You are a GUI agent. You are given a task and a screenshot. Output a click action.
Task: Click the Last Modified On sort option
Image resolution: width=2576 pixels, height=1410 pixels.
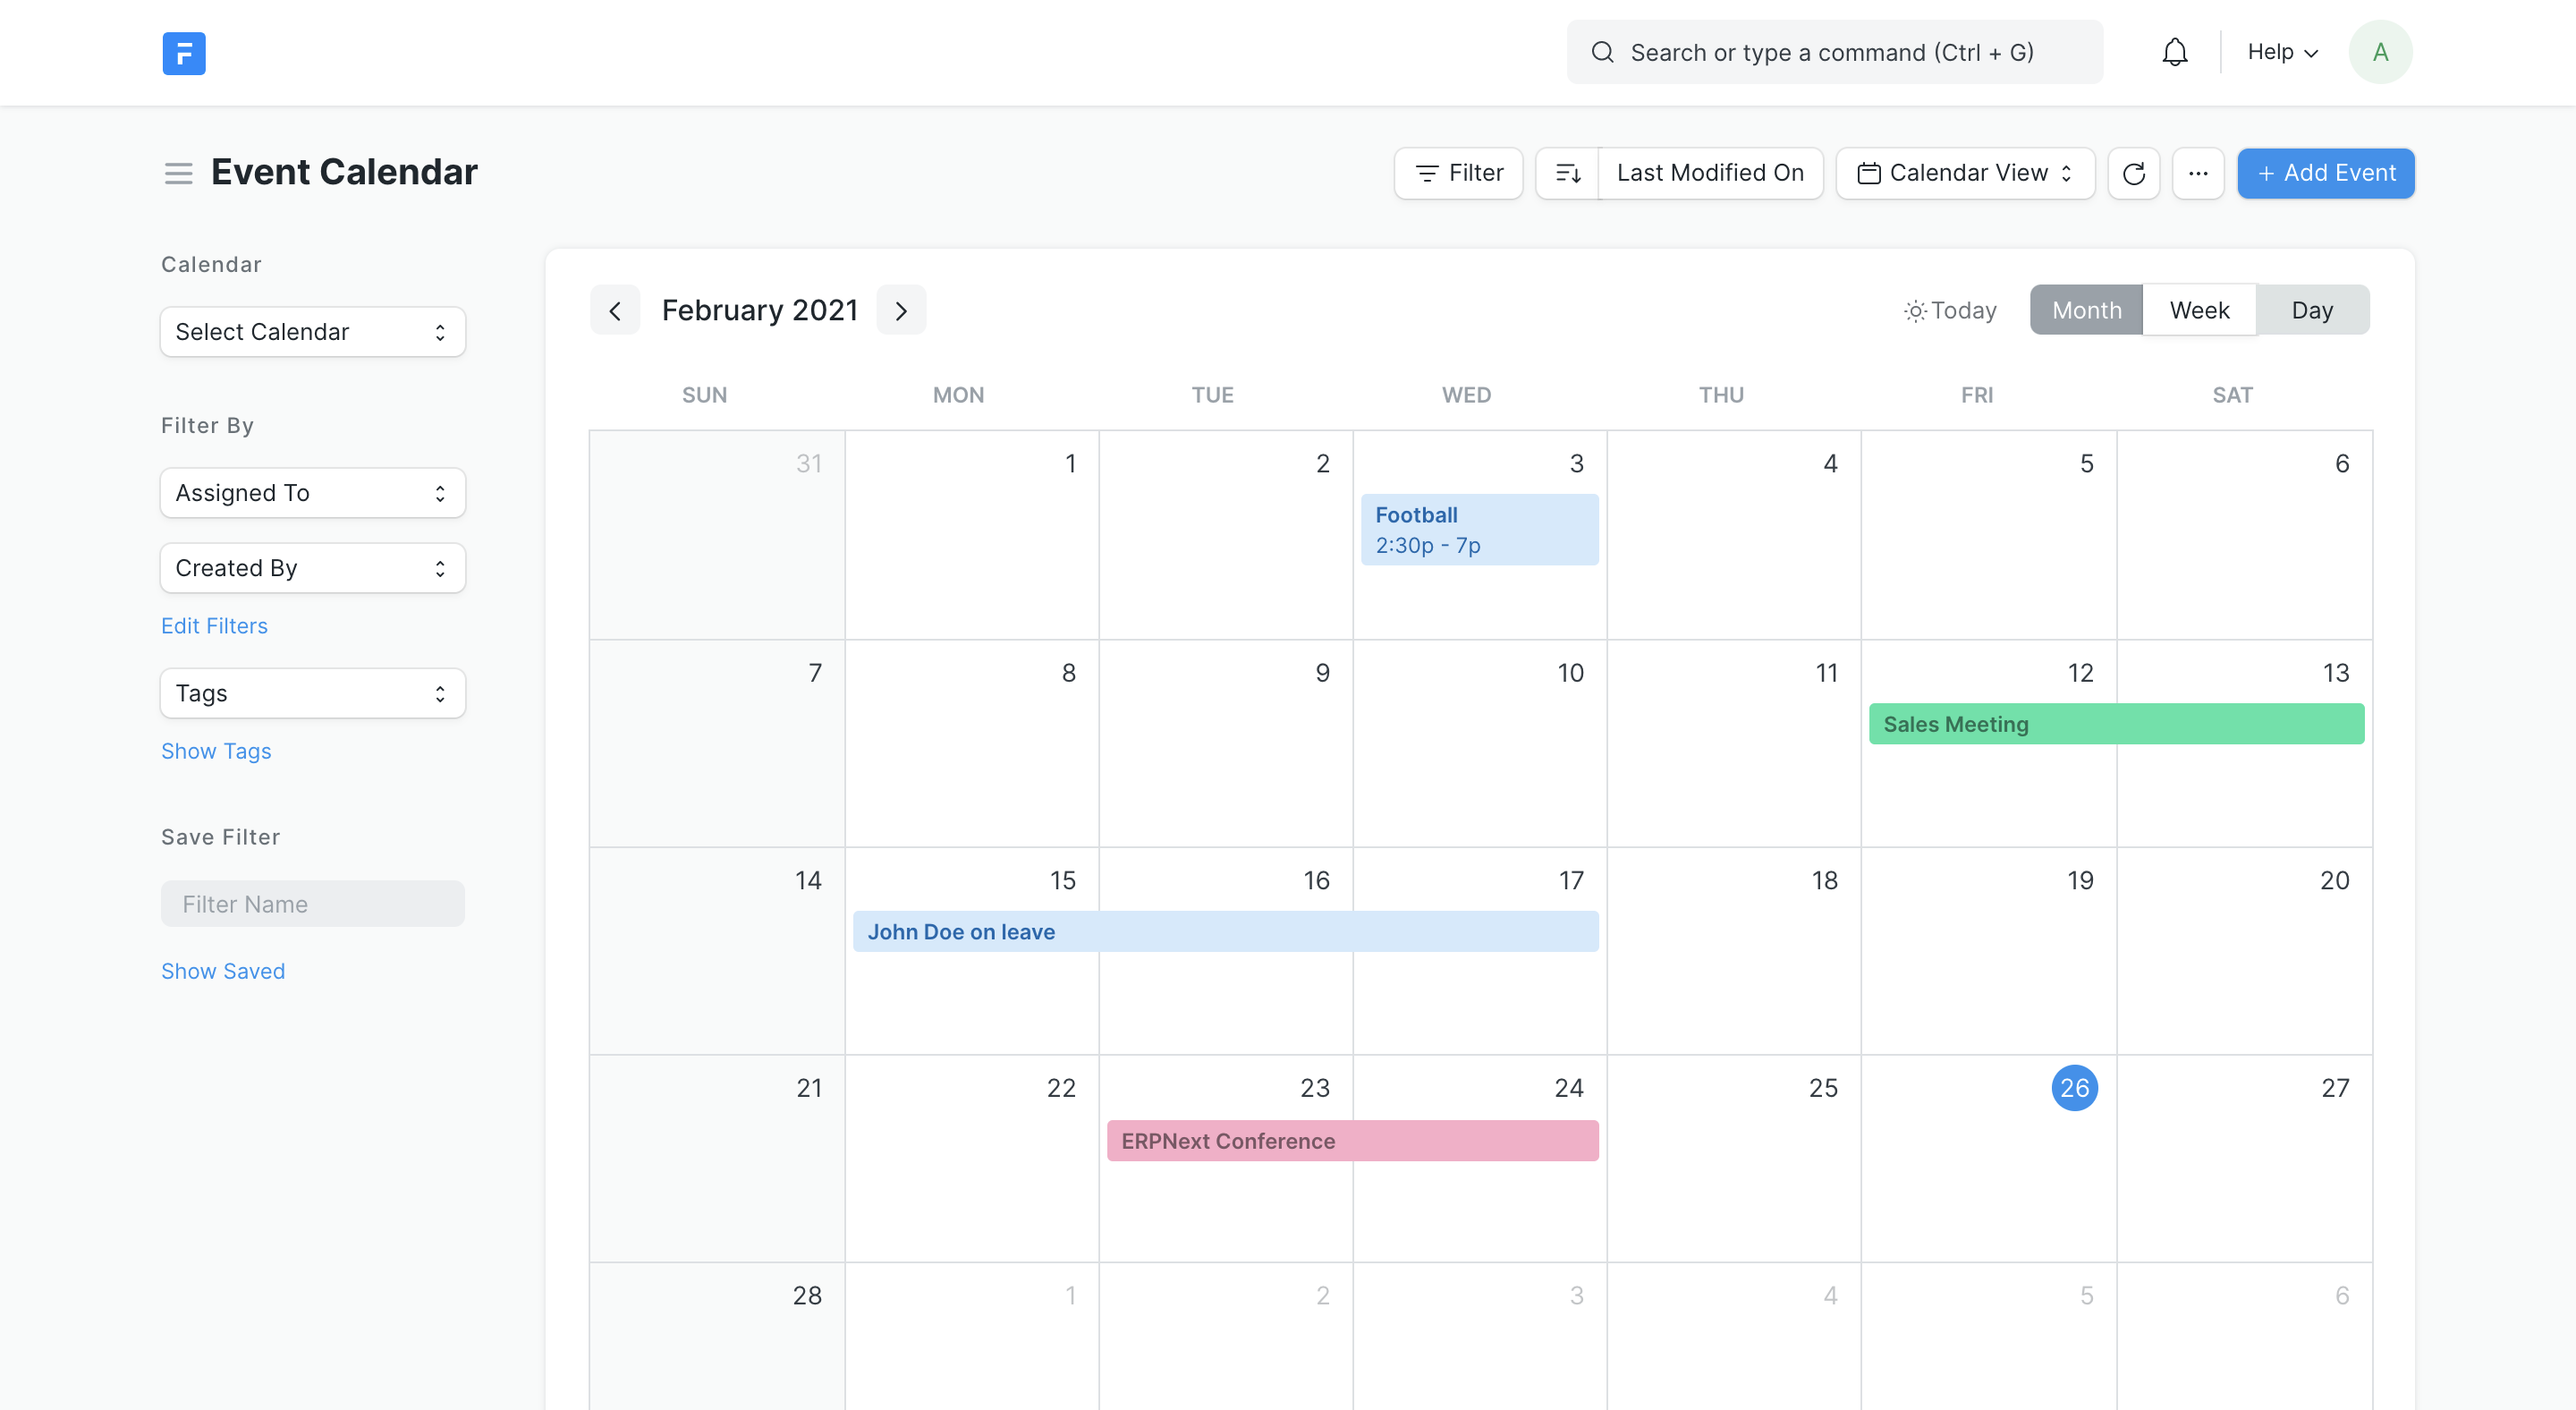click(x=1710, y=173)
